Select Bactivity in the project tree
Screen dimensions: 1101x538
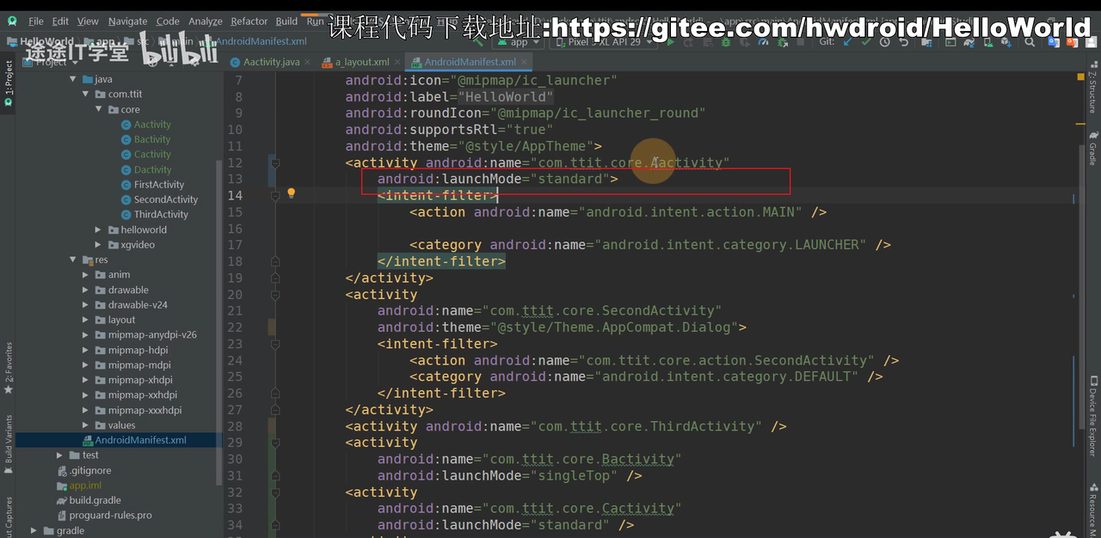click(152, 139)
